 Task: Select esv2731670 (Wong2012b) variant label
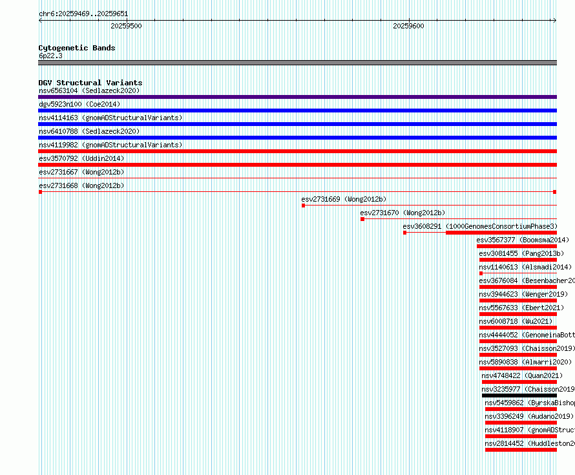[x=402, y=213]
